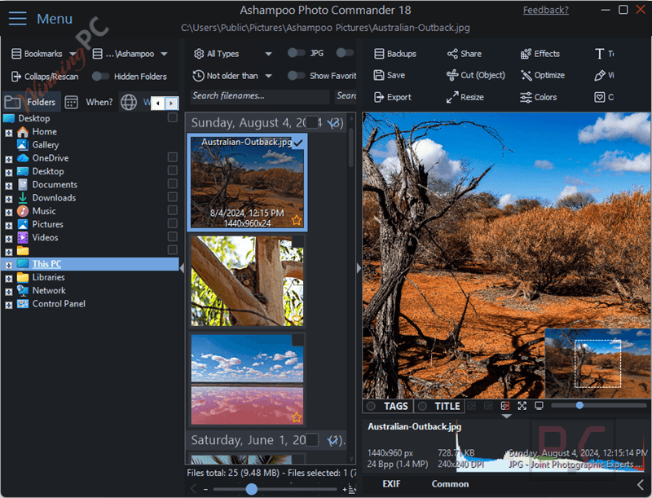Check the OneDrive folder checkbox
This screenshot has height=498, width=652.
pos(173,157)
